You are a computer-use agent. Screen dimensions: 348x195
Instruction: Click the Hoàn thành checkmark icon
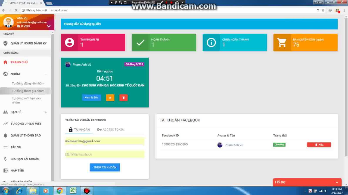(x=141, y=43)
